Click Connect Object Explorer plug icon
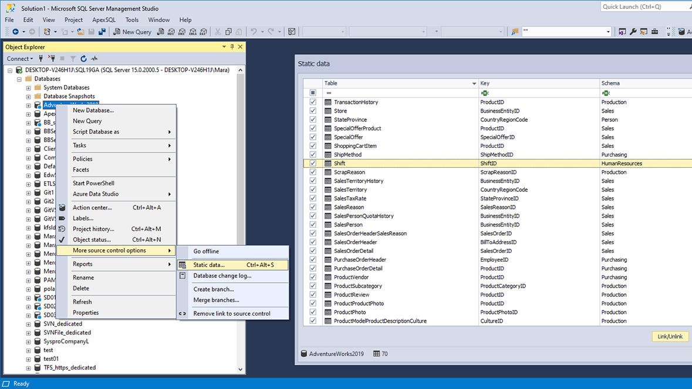Screen dimensions: 692x389 41,58
